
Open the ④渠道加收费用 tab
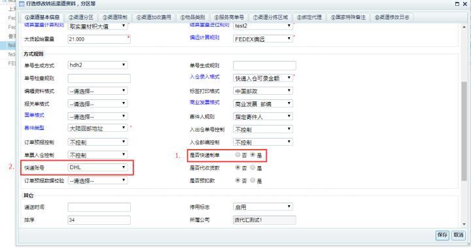click(154, 18)
